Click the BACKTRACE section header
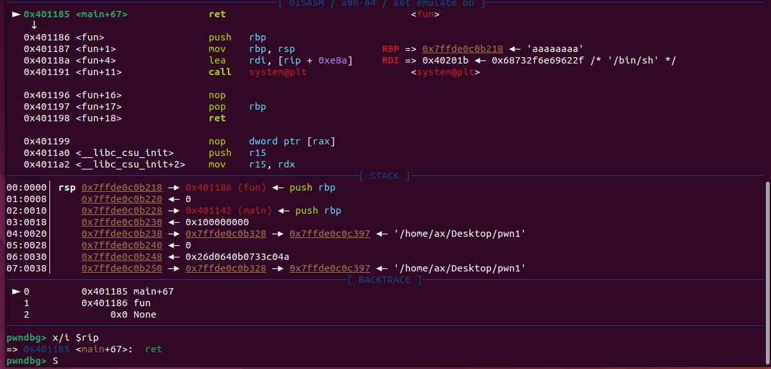The height and width of the screenshot is (369, 771). point(384,280)
